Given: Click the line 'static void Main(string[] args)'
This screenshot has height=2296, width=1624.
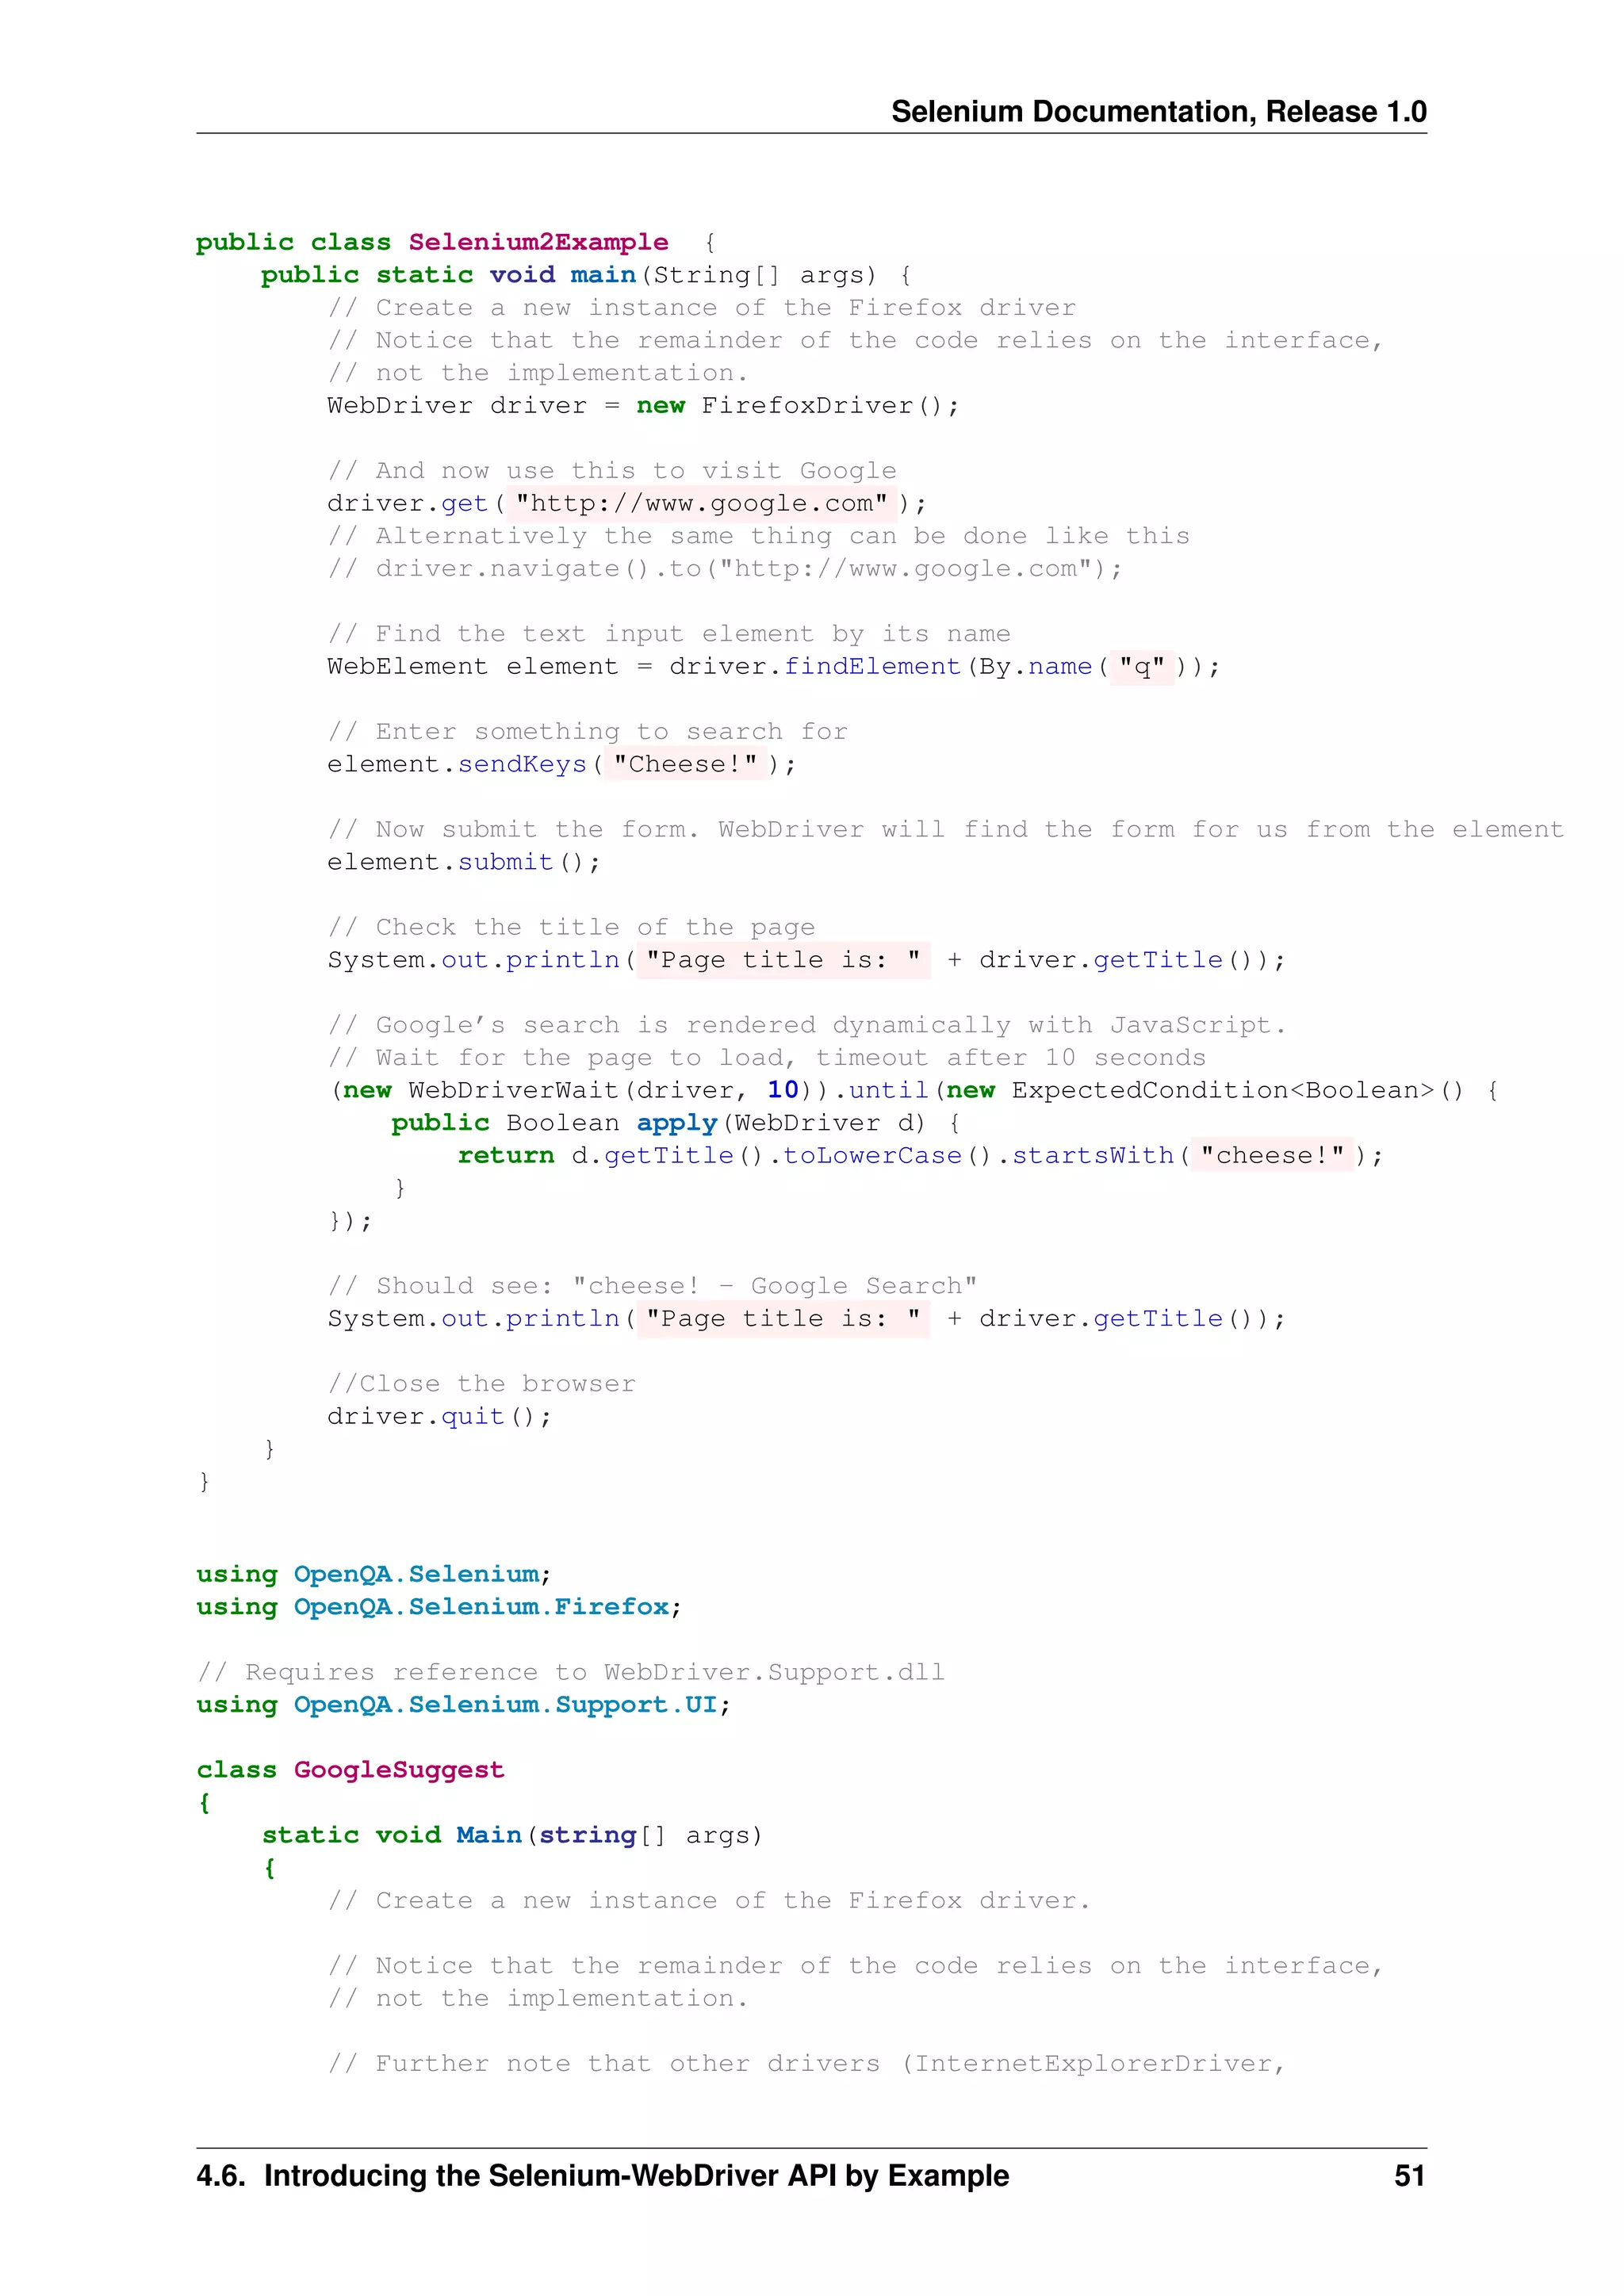Looking at the screenshot, I should click(512, 1835).
